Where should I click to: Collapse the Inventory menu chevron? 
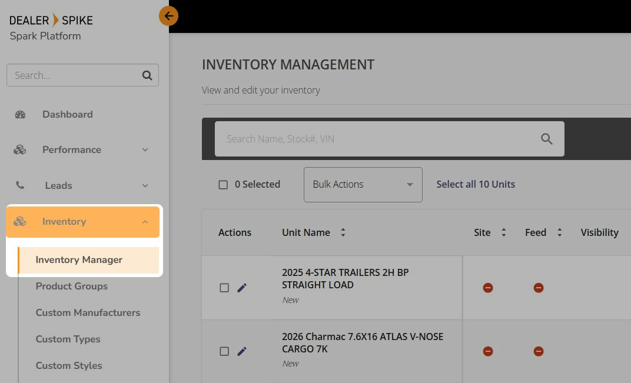pos(145,222)
